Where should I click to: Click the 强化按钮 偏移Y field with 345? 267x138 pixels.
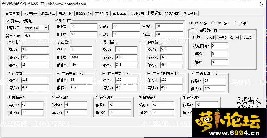tap(126, 65)
